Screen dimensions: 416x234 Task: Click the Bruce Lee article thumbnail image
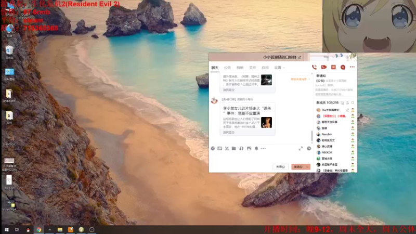[x=266, y=123]
